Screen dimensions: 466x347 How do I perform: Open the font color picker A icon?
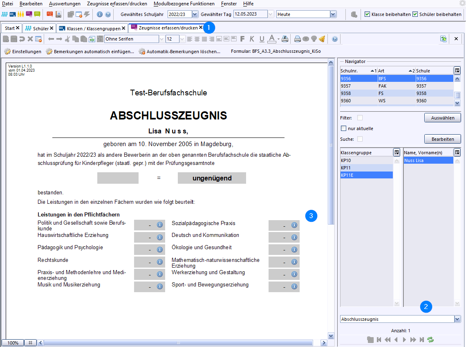coord(272,39)
